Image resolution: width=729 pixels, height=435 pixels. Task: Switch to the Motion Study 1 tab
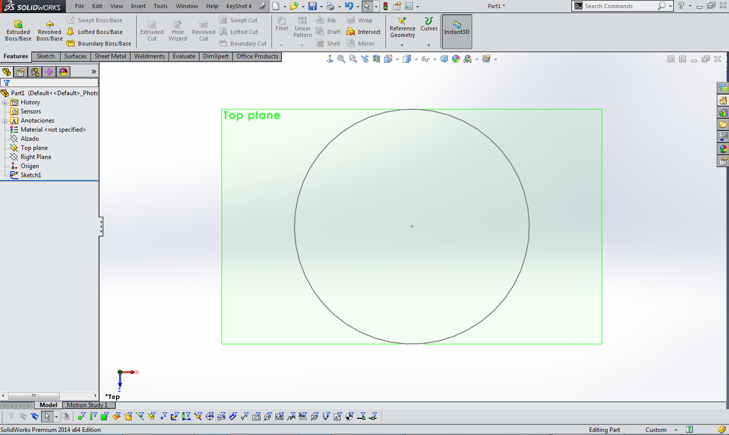pos(87,405)
